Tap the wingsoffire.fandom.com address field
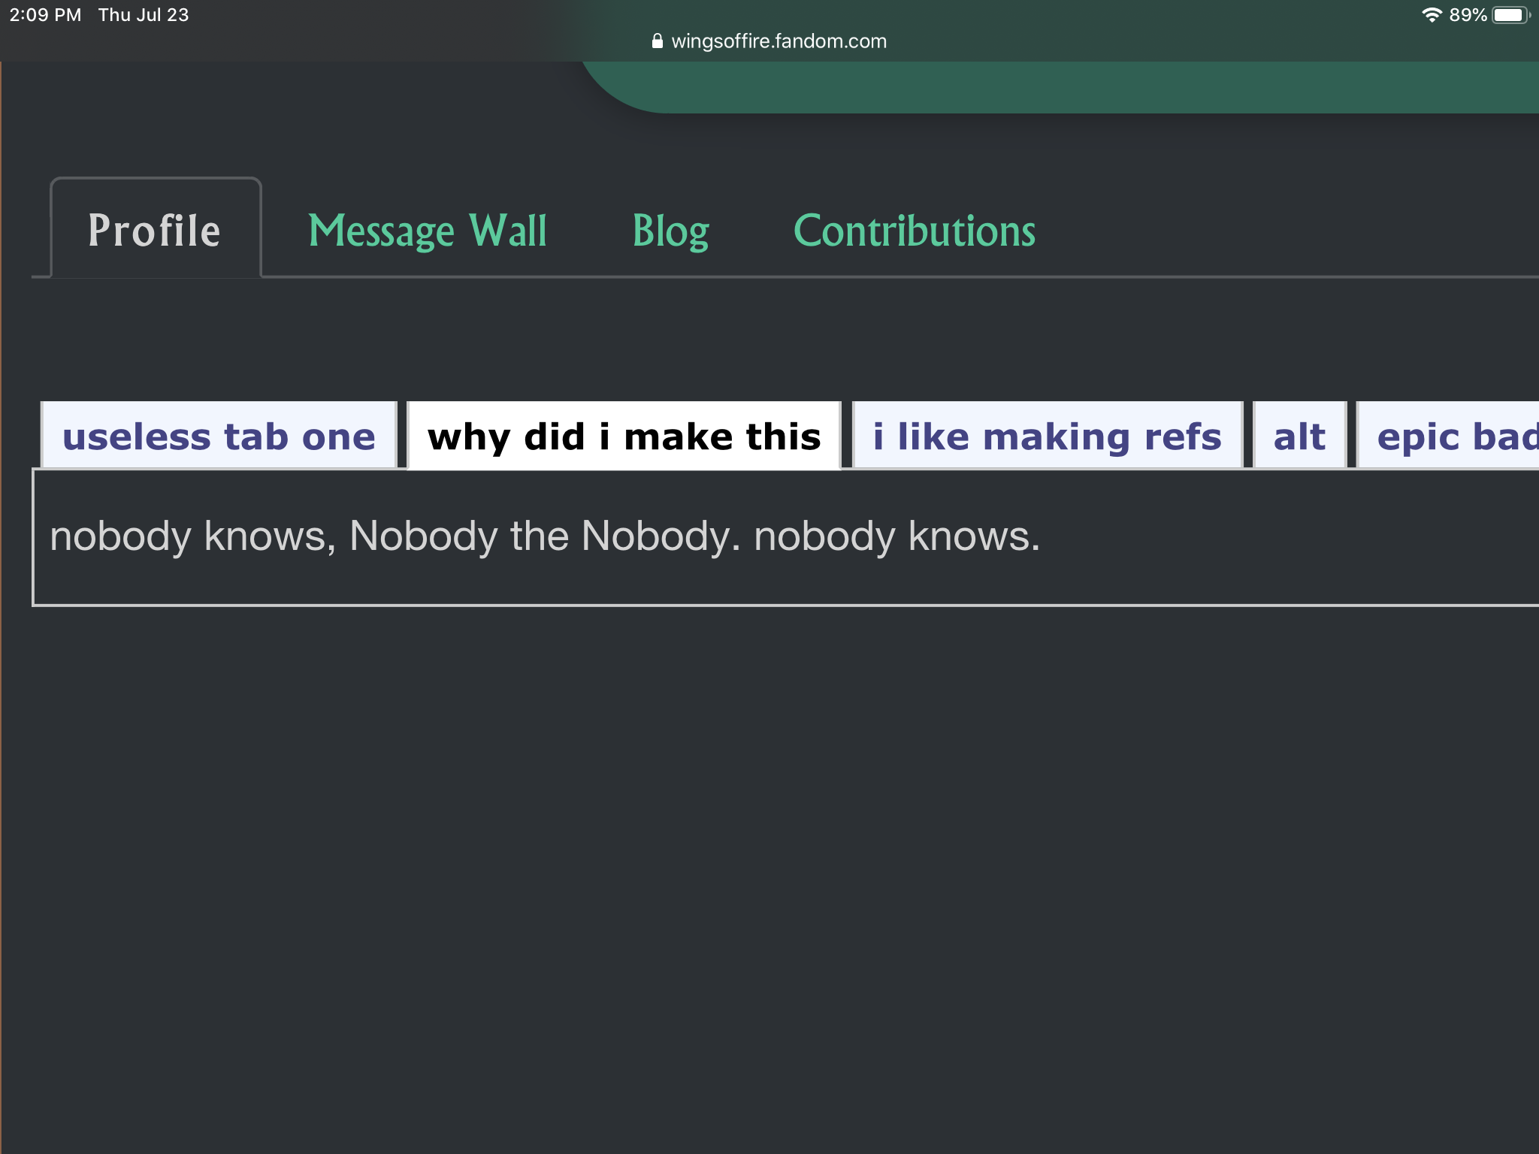 pos(779,41)
